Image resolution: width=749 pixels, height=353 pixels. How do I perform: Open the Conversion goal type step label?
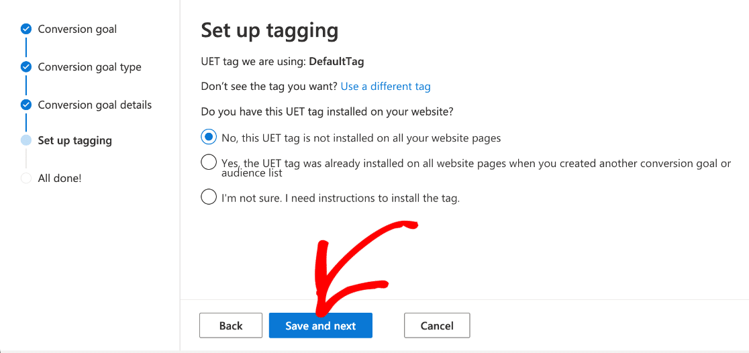[x=89, y=67]
